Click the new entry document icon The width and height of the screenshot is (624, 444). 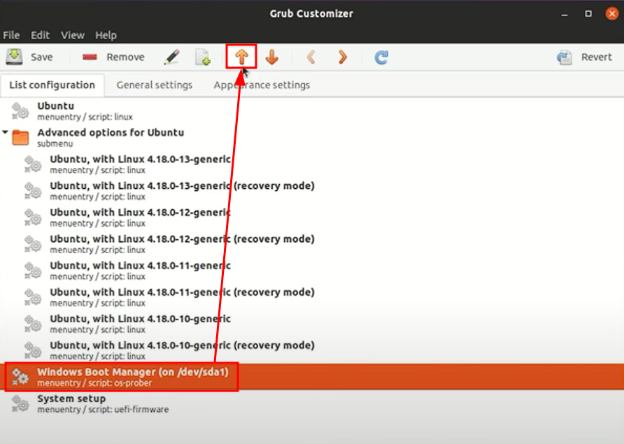203,57
